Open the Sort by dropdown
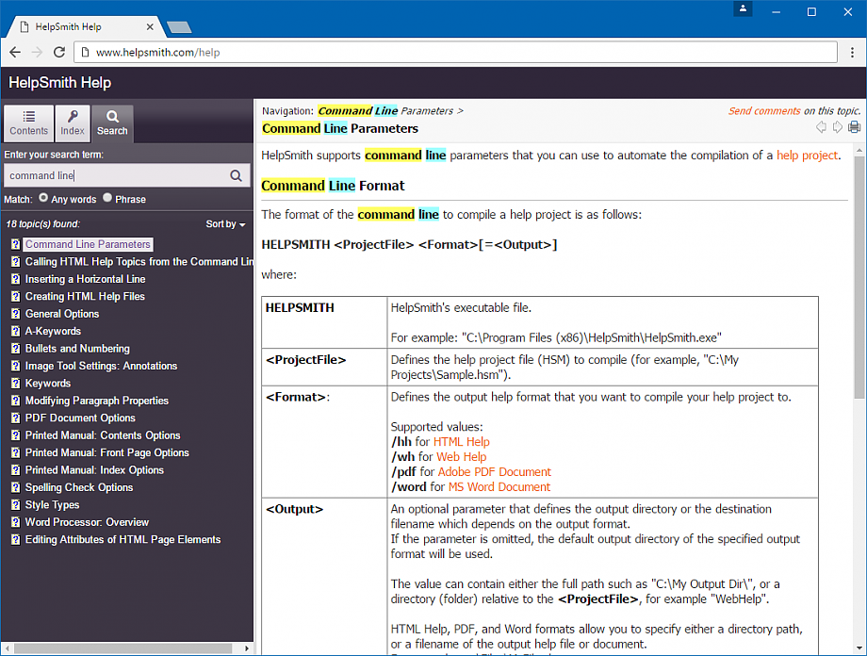Screen dimensions: 867x656 click(225, 224)
